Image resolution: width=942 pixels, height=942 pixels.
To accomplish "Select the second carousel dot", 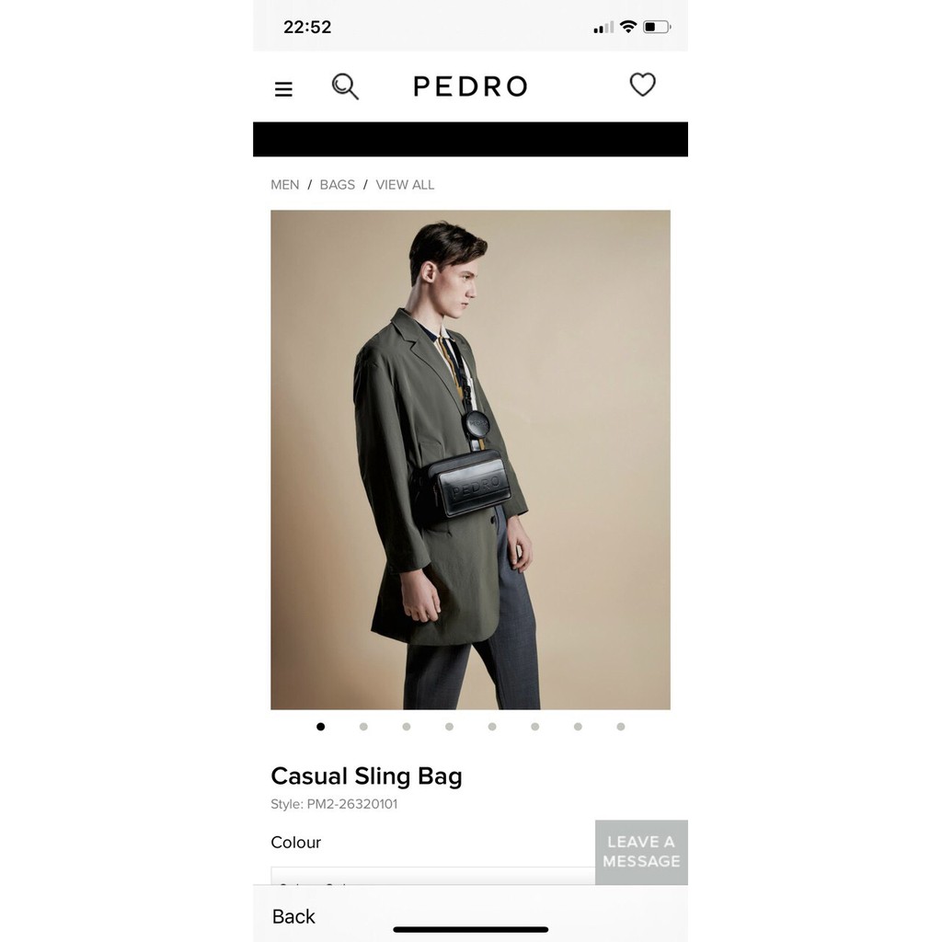I will tap(363, 727).
